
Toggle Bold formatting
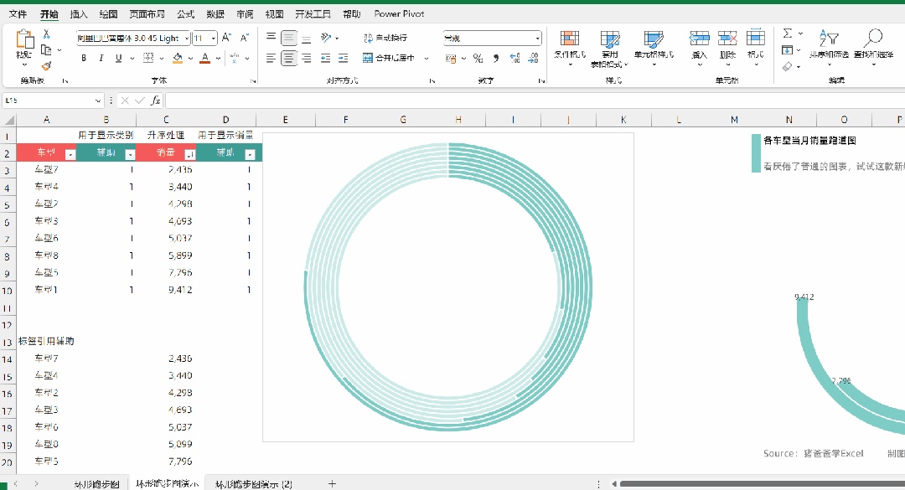point(84,58)
